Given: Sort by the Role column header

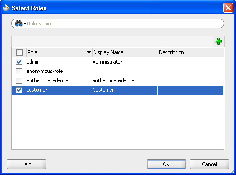Looking at the screenshot, I should tap(59, 52).
